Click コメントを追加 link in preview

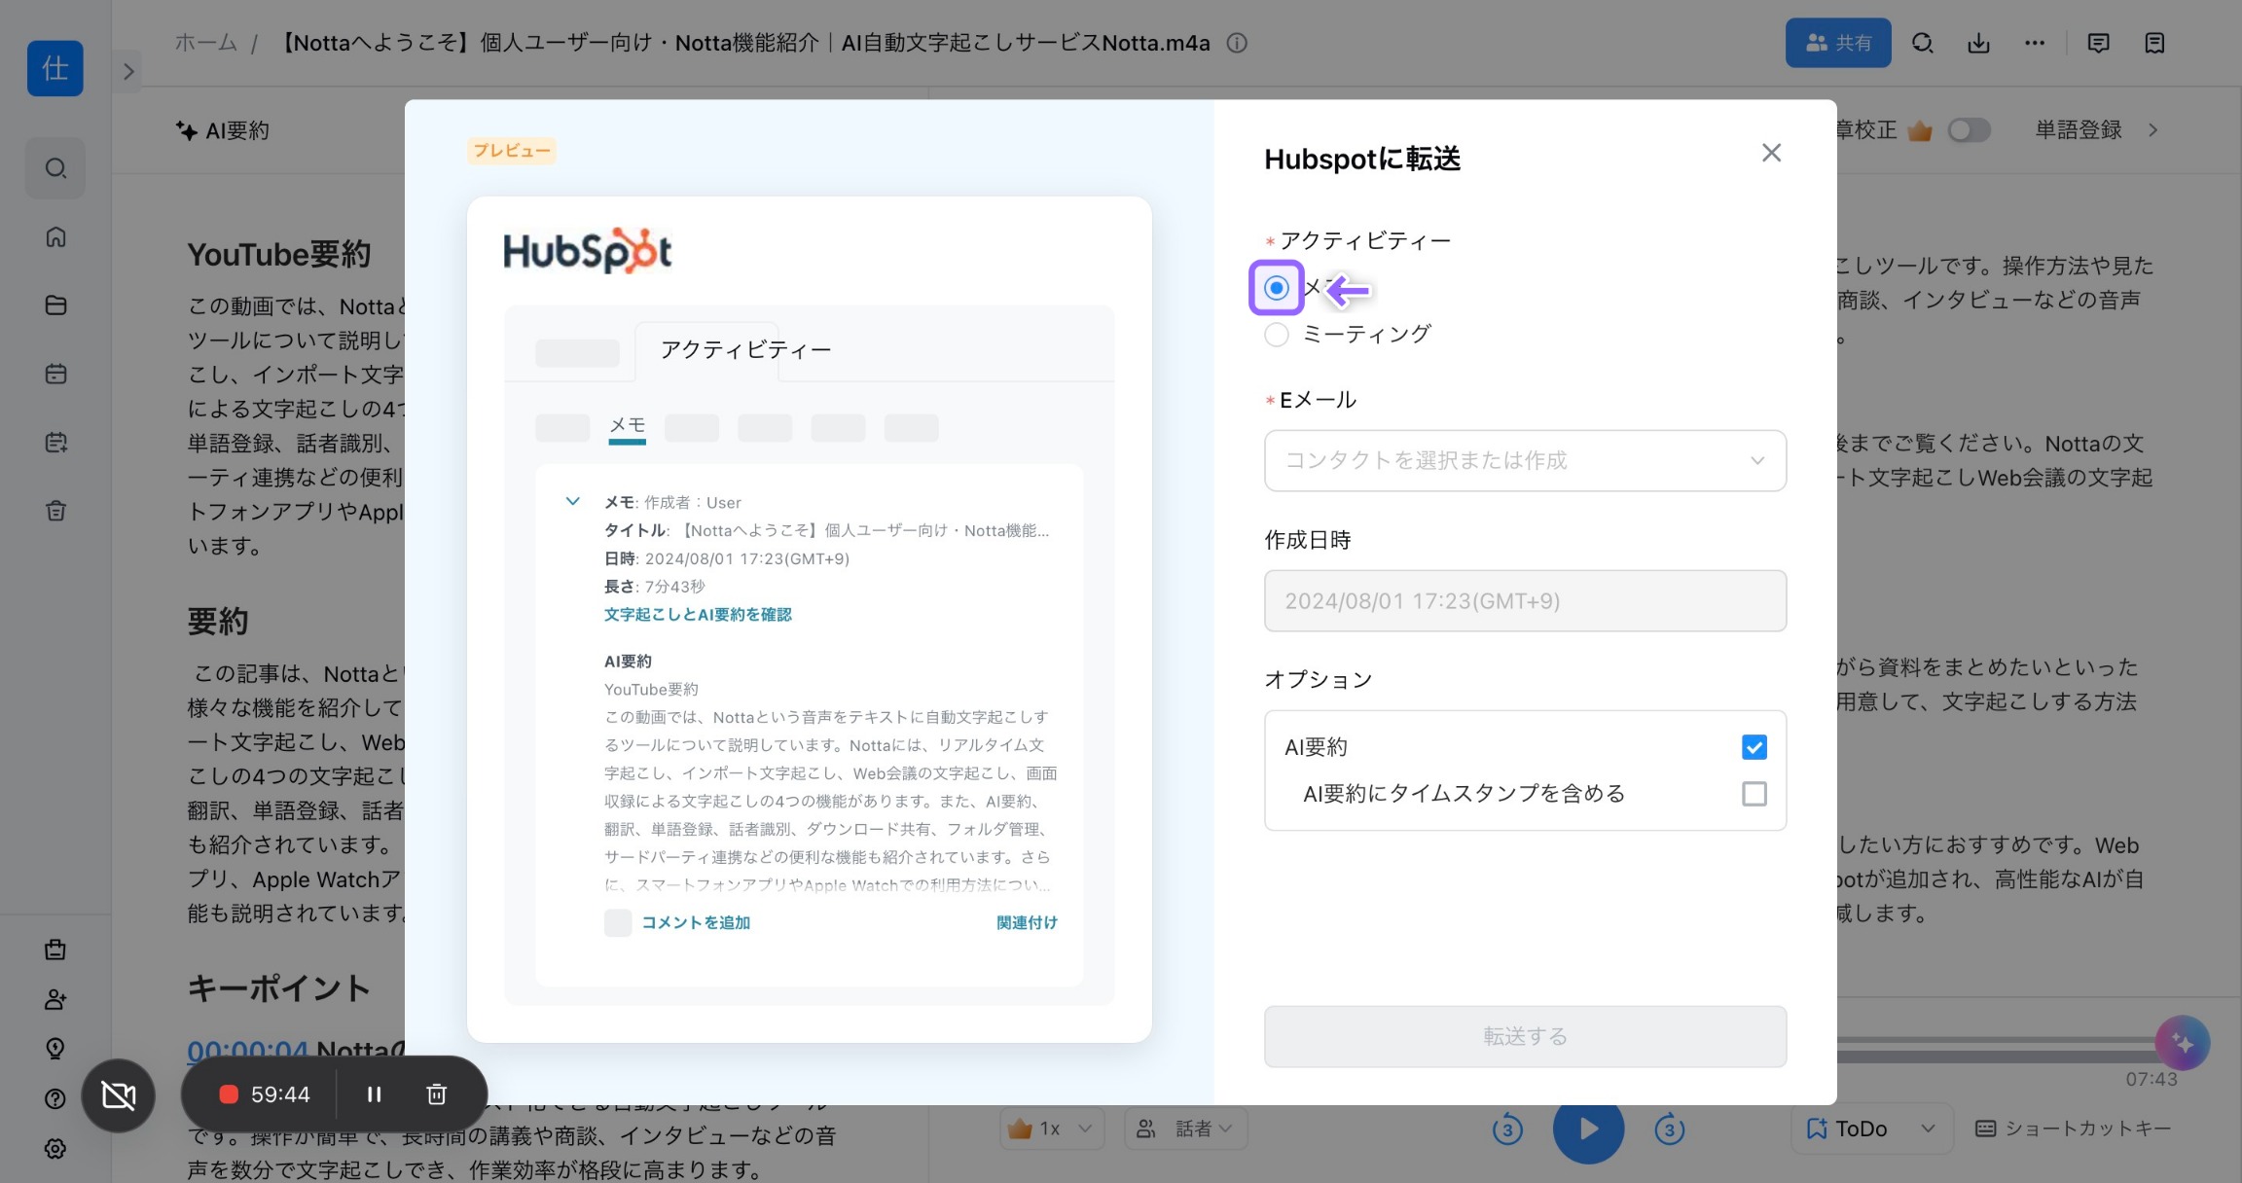pos(695,922)
